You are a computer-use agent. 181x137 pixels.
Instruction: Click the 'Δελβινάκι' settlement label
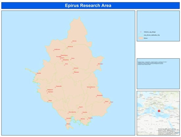pyautogui.click(x=57, y=49)
